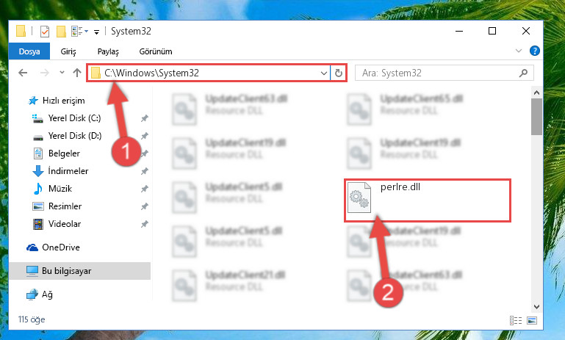Open the Dosya menu tab
The height and width of the screenshot is (340, 565).
[29, 51]
